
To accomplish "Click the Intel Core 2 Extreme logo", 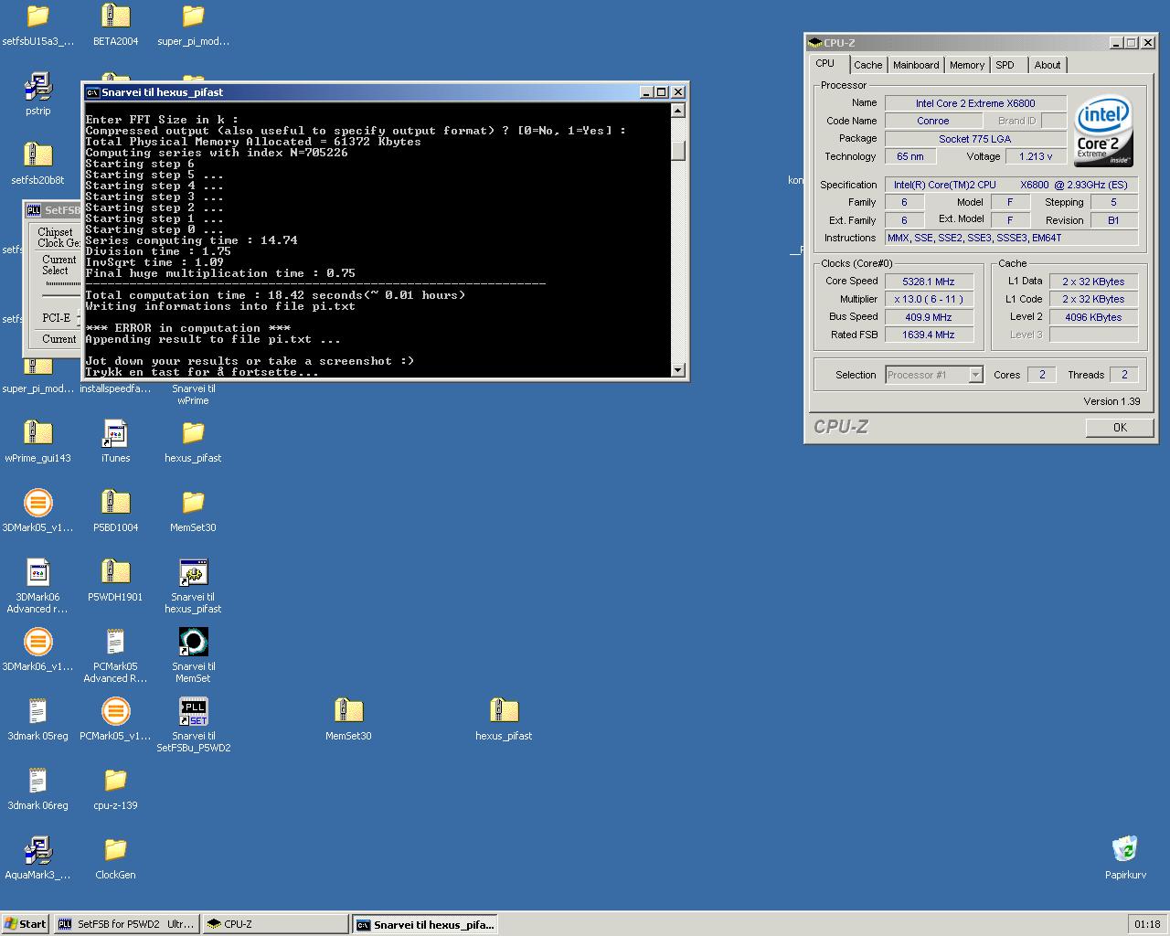I will pos(1104,130).
